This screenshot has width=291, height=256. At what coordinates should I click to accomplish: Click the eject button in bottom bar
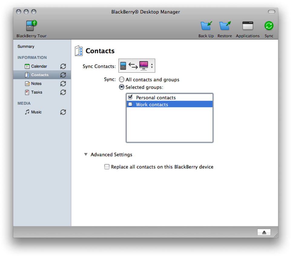click(x=264, y=232)
